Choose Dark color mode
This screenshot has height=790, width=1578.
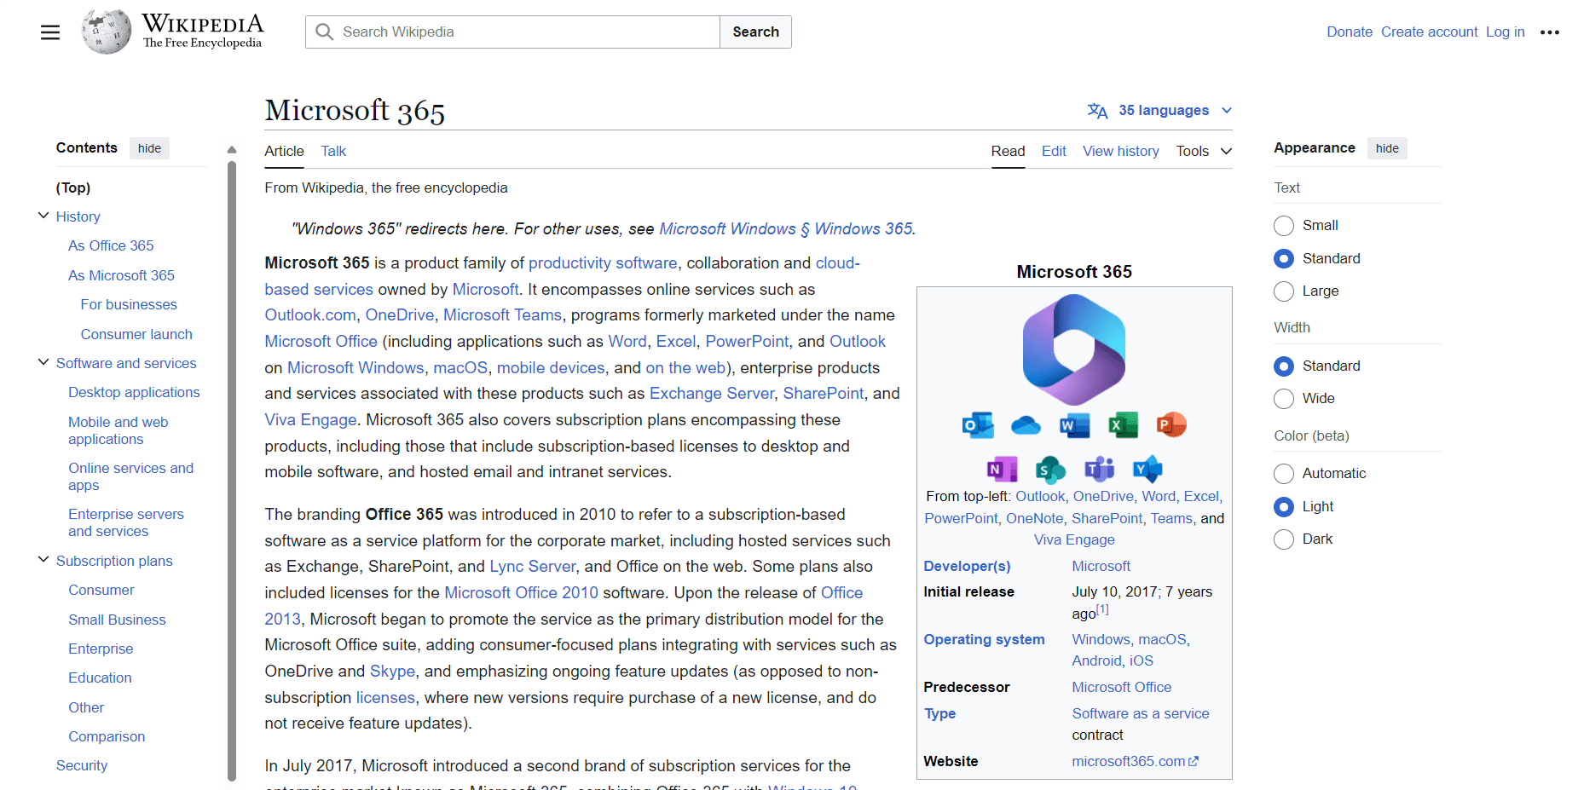click(x=1283, y=539)
